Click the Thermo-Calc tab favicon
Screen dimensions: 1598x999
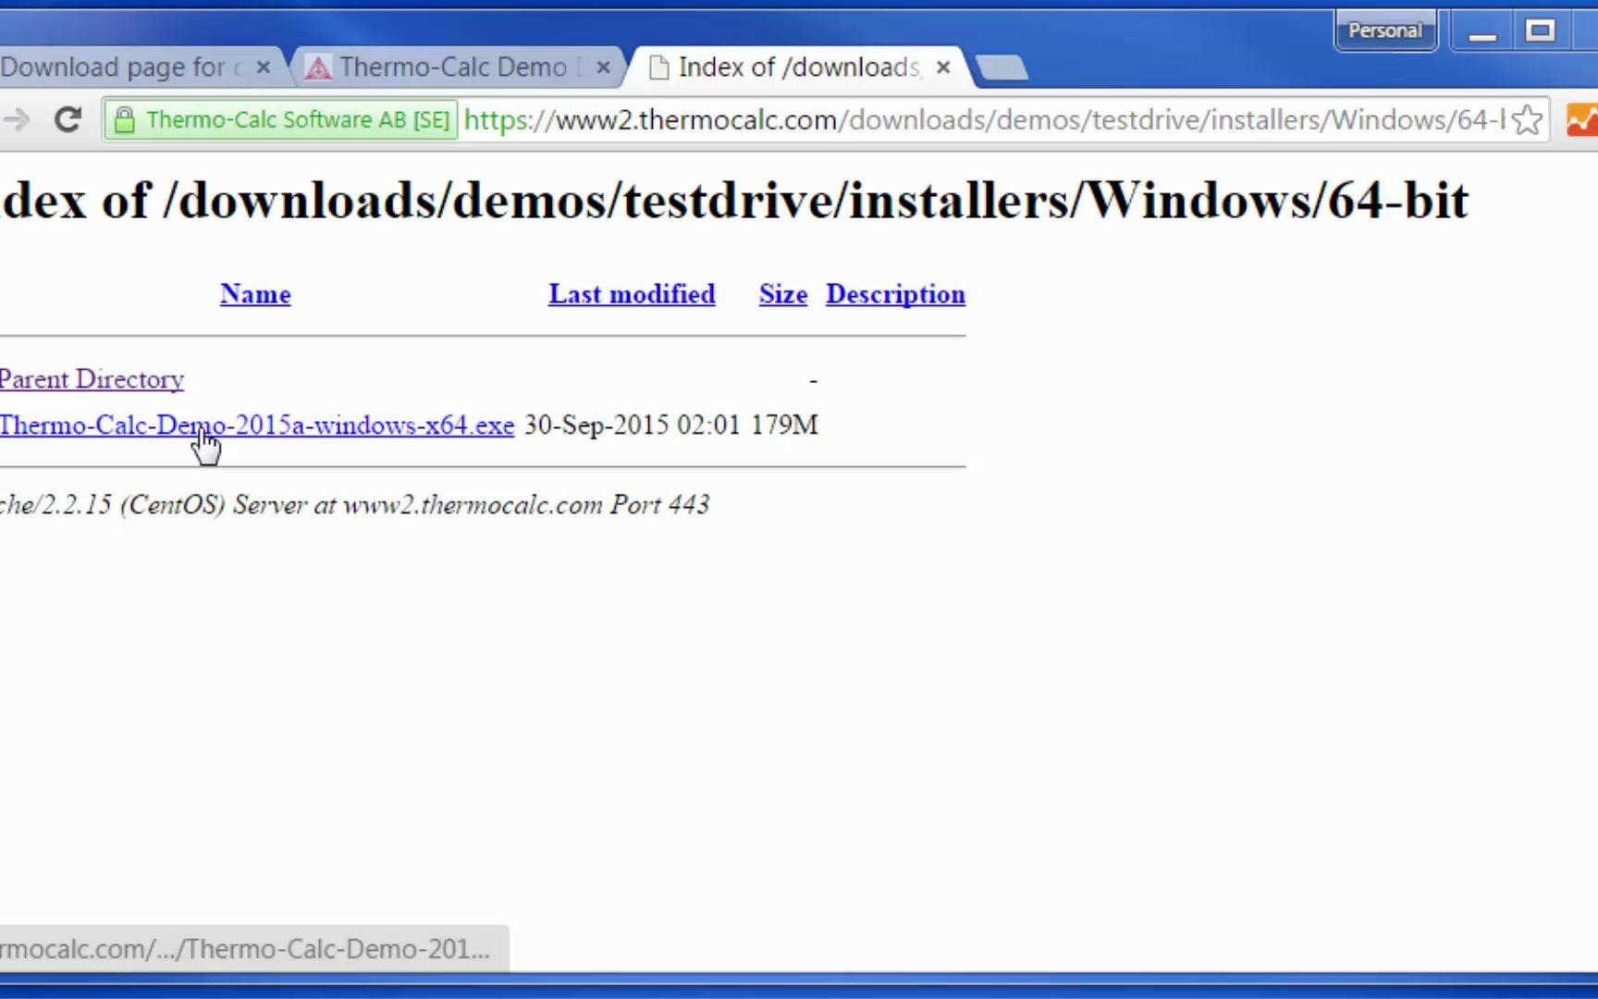(x=317, y=68)
